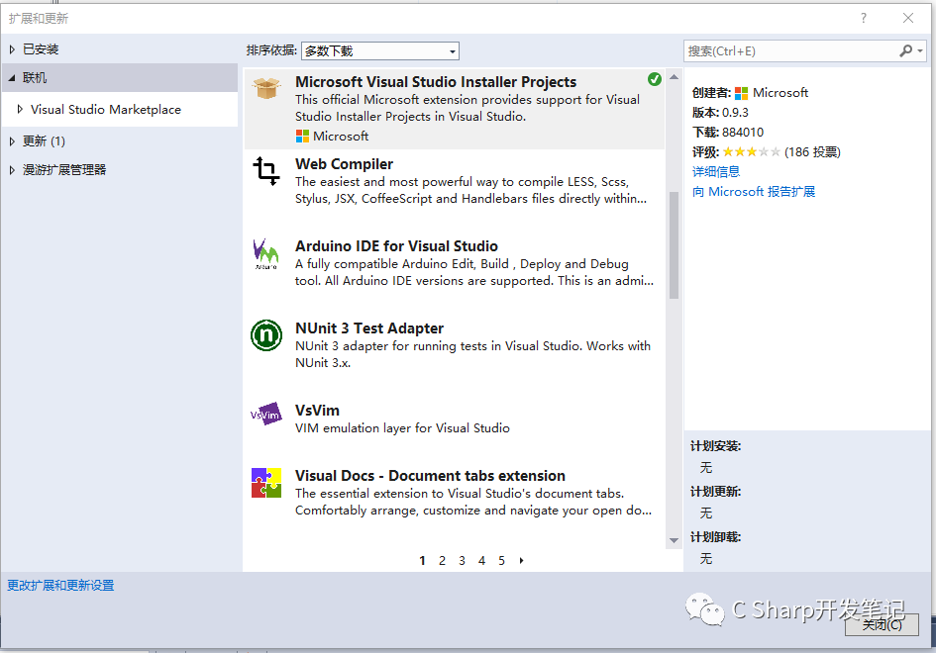Click the Arduino IDE extension icon

coord(265,254)
